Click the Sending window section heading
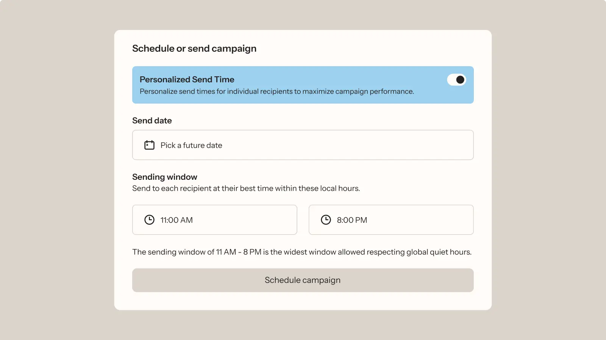 click(x=164, y=176)
